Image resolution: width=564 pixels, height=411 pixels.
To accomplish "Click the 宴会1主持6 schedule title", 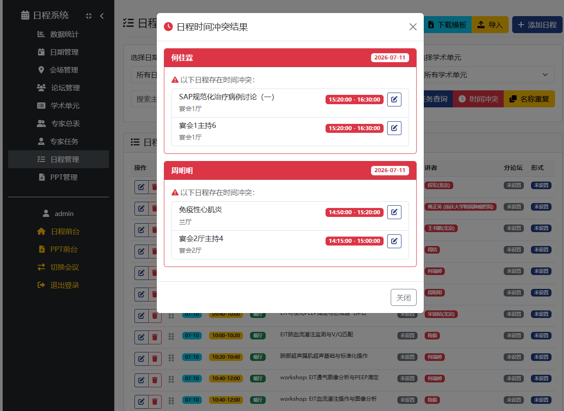I will click(x=197, y=126).
